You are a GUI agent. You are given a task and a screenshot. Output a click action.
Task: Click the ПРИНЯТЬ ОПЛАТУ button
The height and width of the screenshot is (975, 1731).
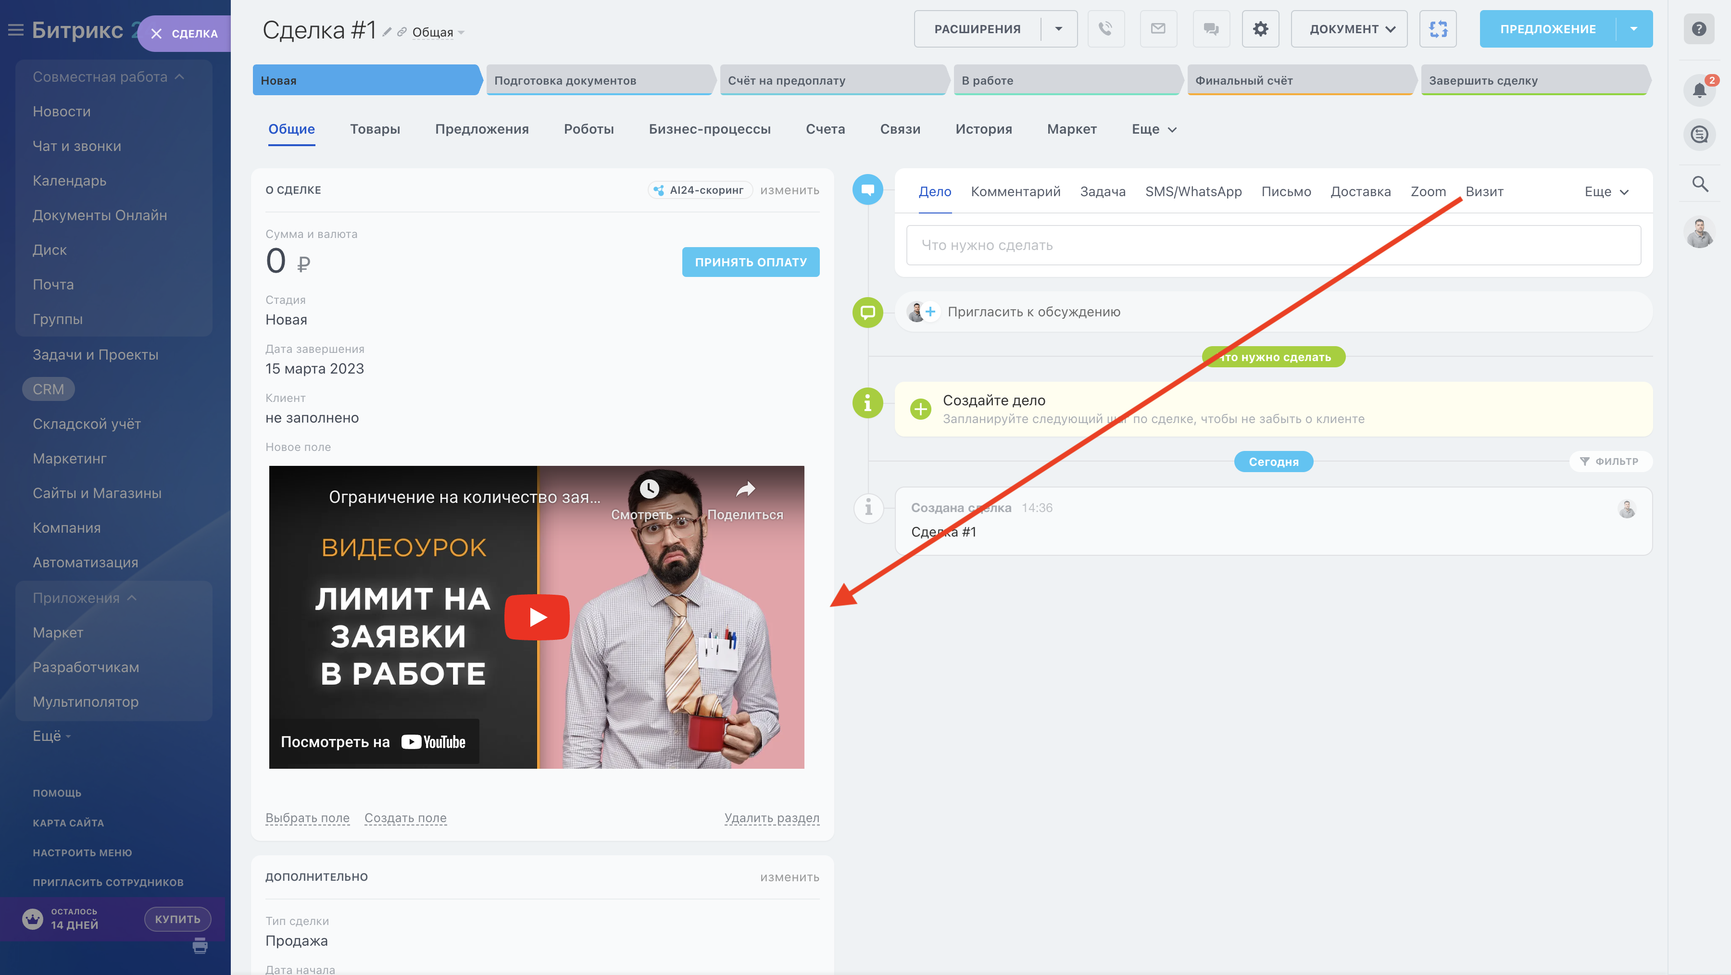(750, 262)
